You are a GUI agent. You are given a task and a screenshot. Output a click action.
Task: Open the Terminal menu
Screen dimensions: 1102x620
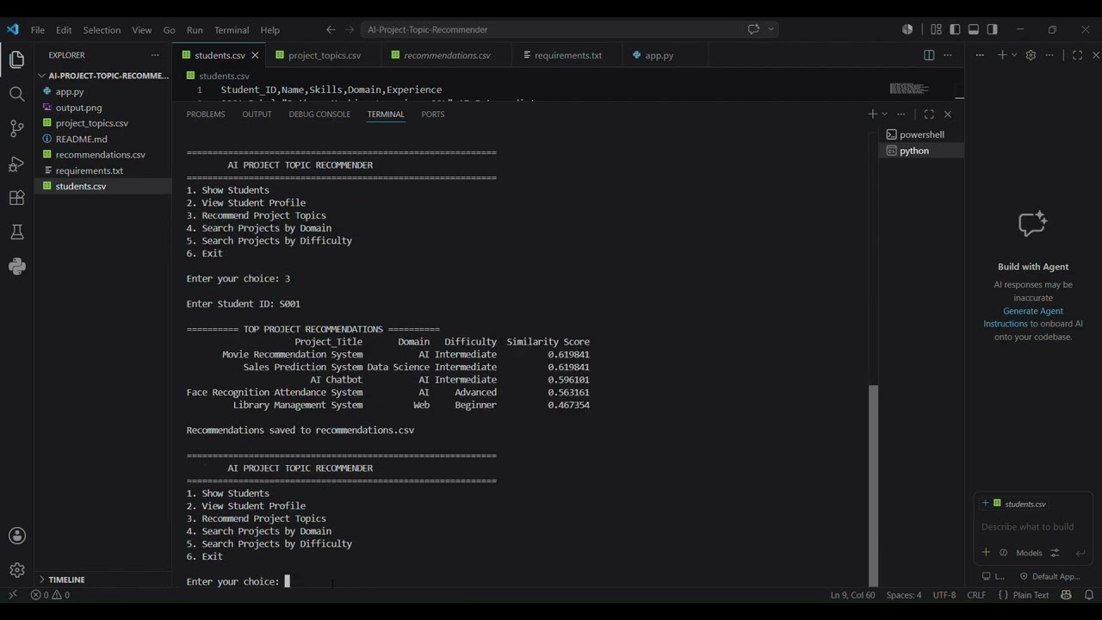click(232, 29)
